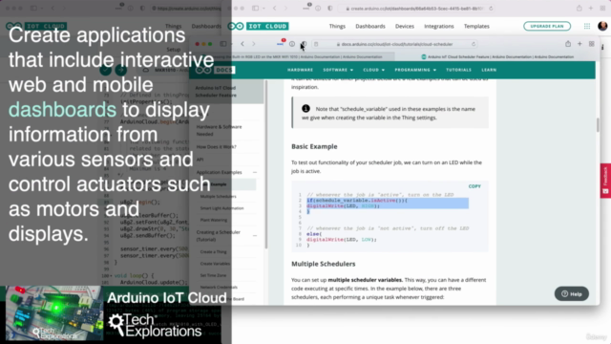Open Things in IoT Cloud window
This screenshot has height=344, width=611.
(337, 26)
